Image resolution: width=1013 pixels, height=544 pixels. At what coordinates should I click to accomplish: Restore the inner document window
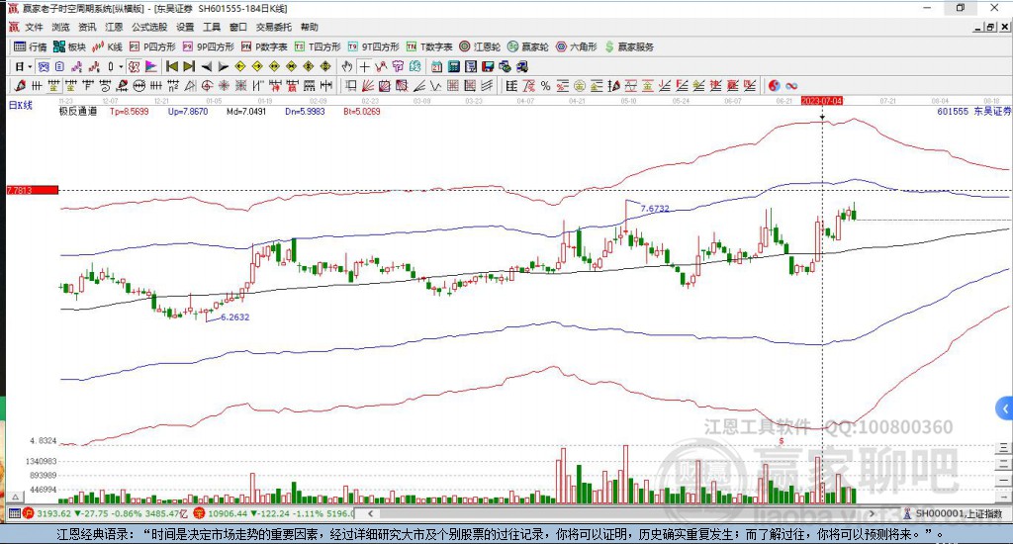click(x=991, y=27)
